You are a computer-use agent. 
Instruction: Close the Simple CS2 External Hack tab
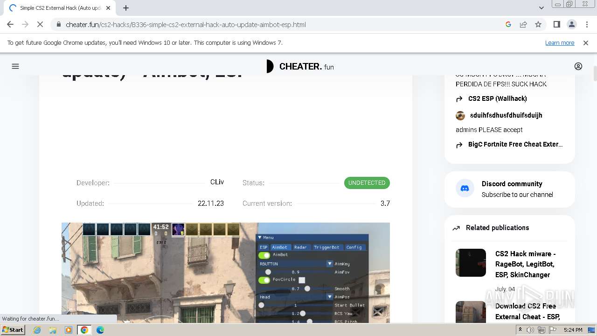pos(109,8)
